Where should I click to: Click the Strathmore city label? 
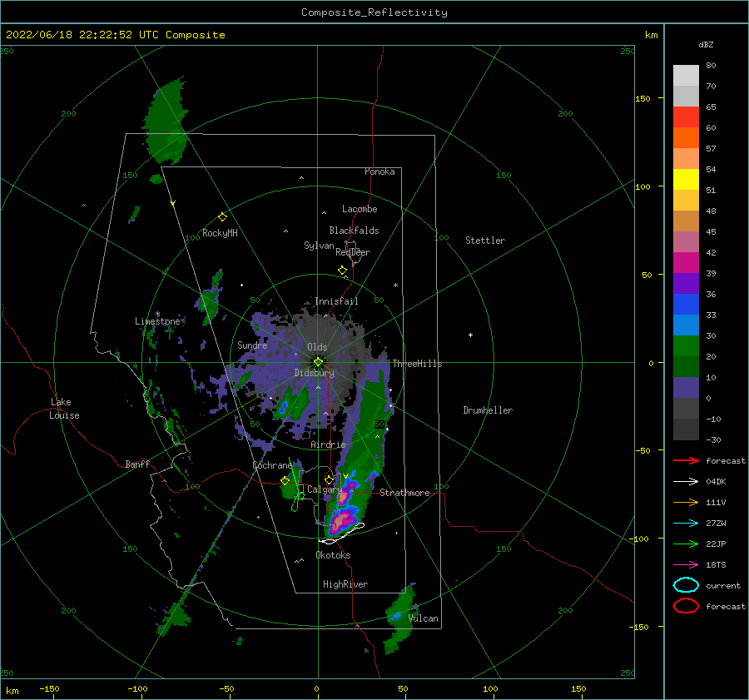(x=404, y=493)
